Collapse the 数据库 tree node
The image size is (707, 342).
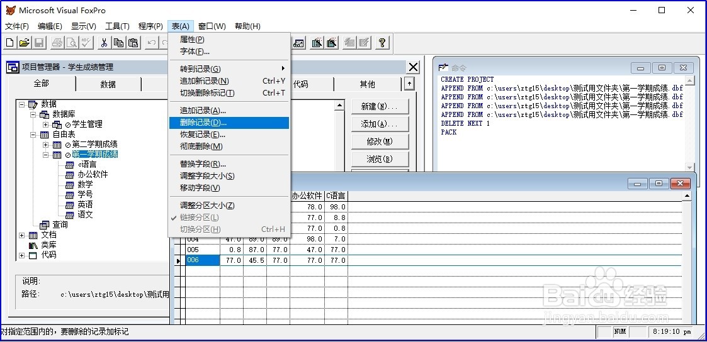pos(33,114)
